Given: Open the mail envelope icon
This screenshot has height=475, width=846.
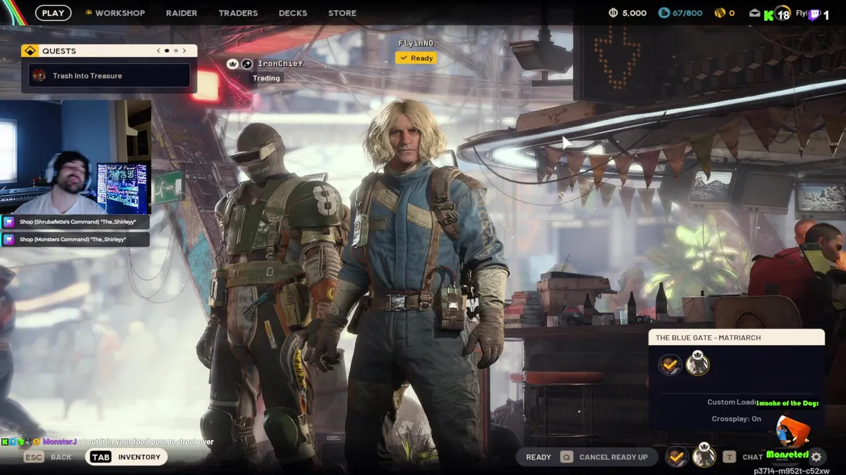Looking at the screenshot, I should point(755,13).
